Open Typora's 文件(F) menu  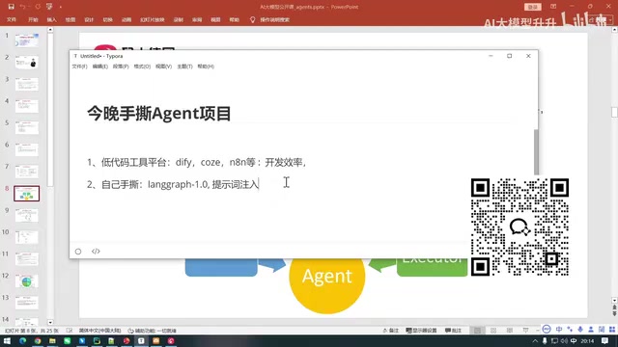pyautogui.click(x=79, y=67)
